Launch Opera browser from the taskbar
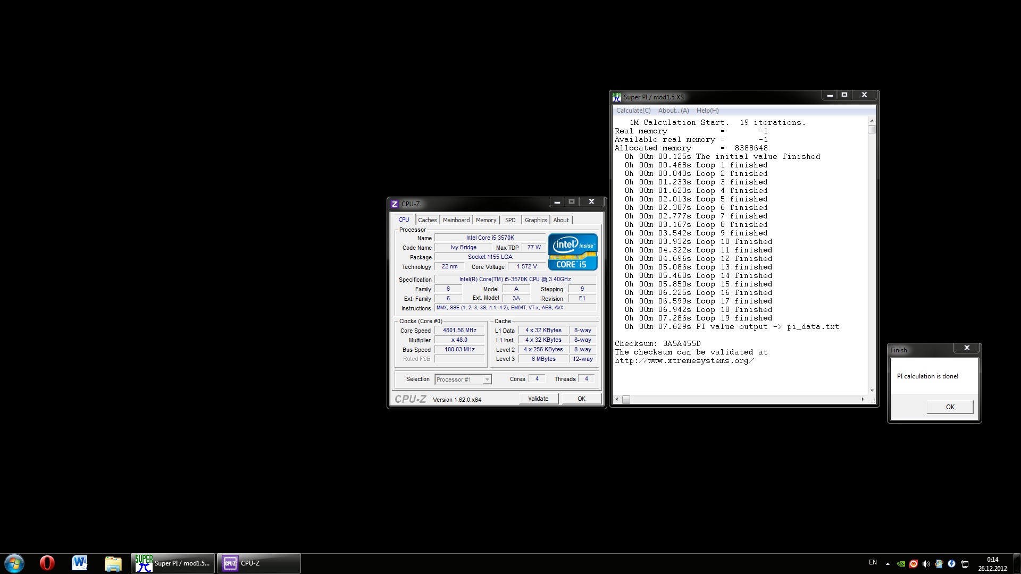 tap(47, 563)
